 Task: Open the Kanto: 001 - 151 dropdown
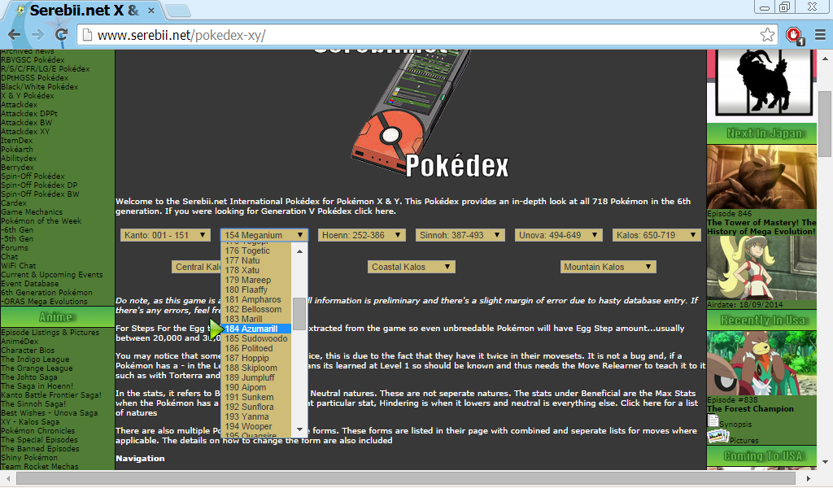tap(164, 235)
